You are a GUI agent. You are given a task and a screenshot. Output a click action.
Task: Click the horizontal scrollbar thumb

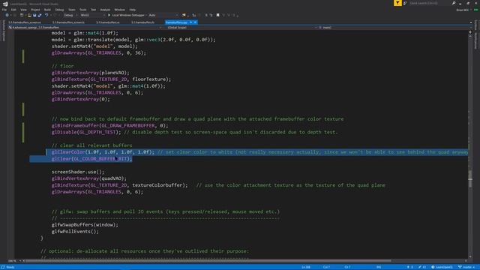click(x=208, y=261)
